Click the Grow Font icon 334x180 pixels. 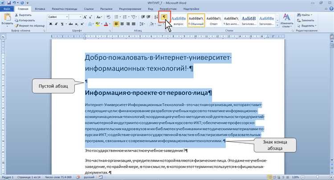click(85, 17)
